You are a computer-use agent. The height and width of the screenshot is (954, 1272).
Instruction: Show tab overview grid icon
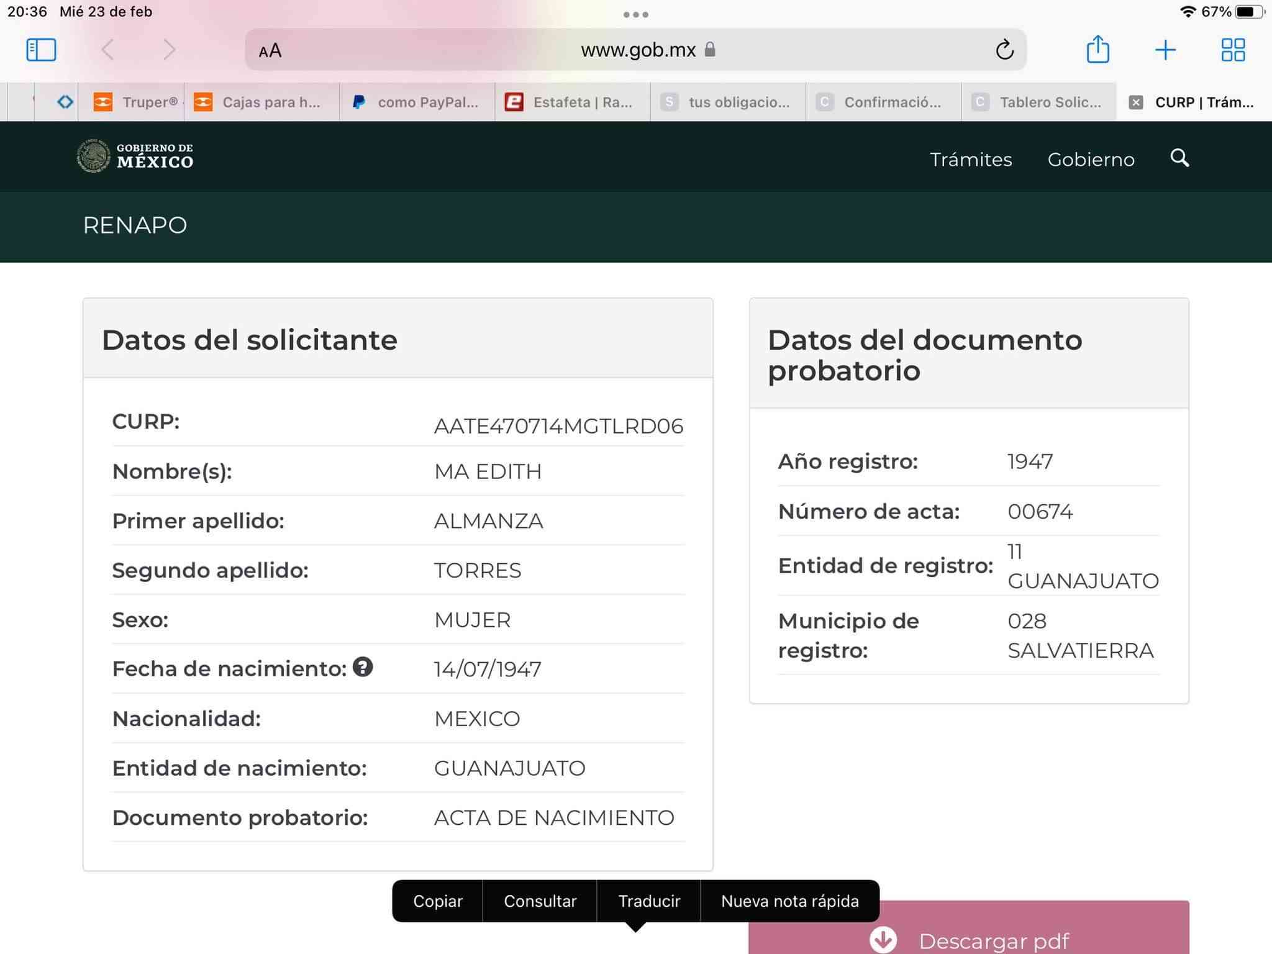(1233, 50)
